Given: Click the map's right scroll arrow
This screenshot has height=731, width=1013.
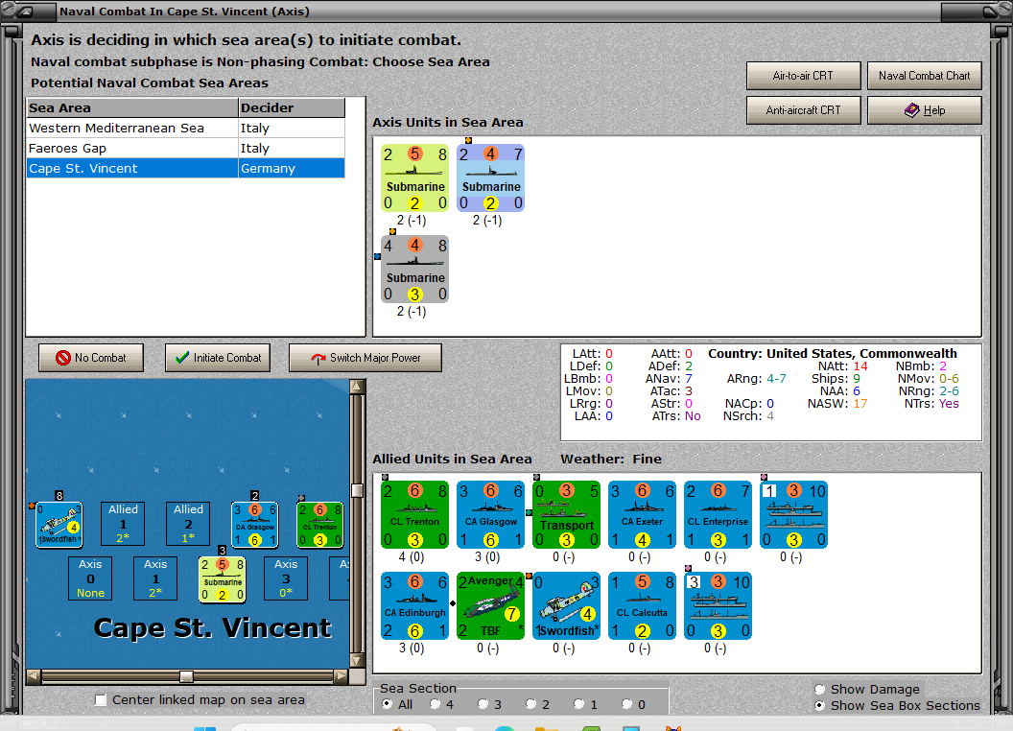Looking at the screenshot, I should click(342, 676).
